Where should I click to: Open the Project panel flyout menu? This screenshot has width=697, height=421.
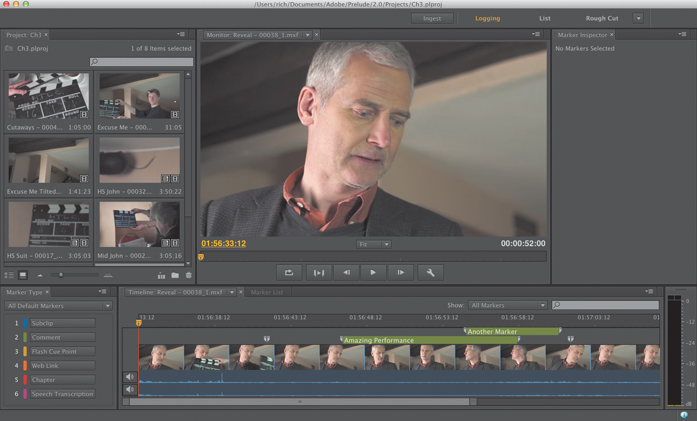181,34
